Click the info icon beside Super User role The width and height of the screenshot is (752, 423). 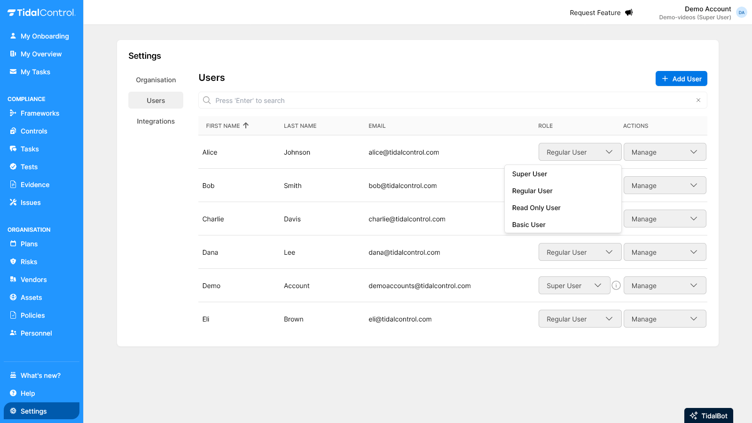pos(616,285)
